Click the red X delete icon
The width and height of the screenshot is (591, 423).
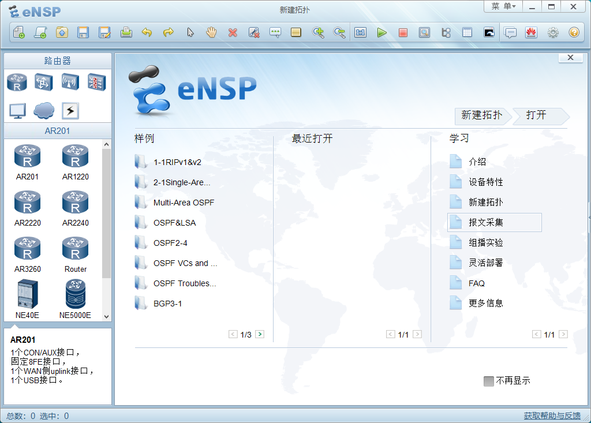click(x=233, y=33)
